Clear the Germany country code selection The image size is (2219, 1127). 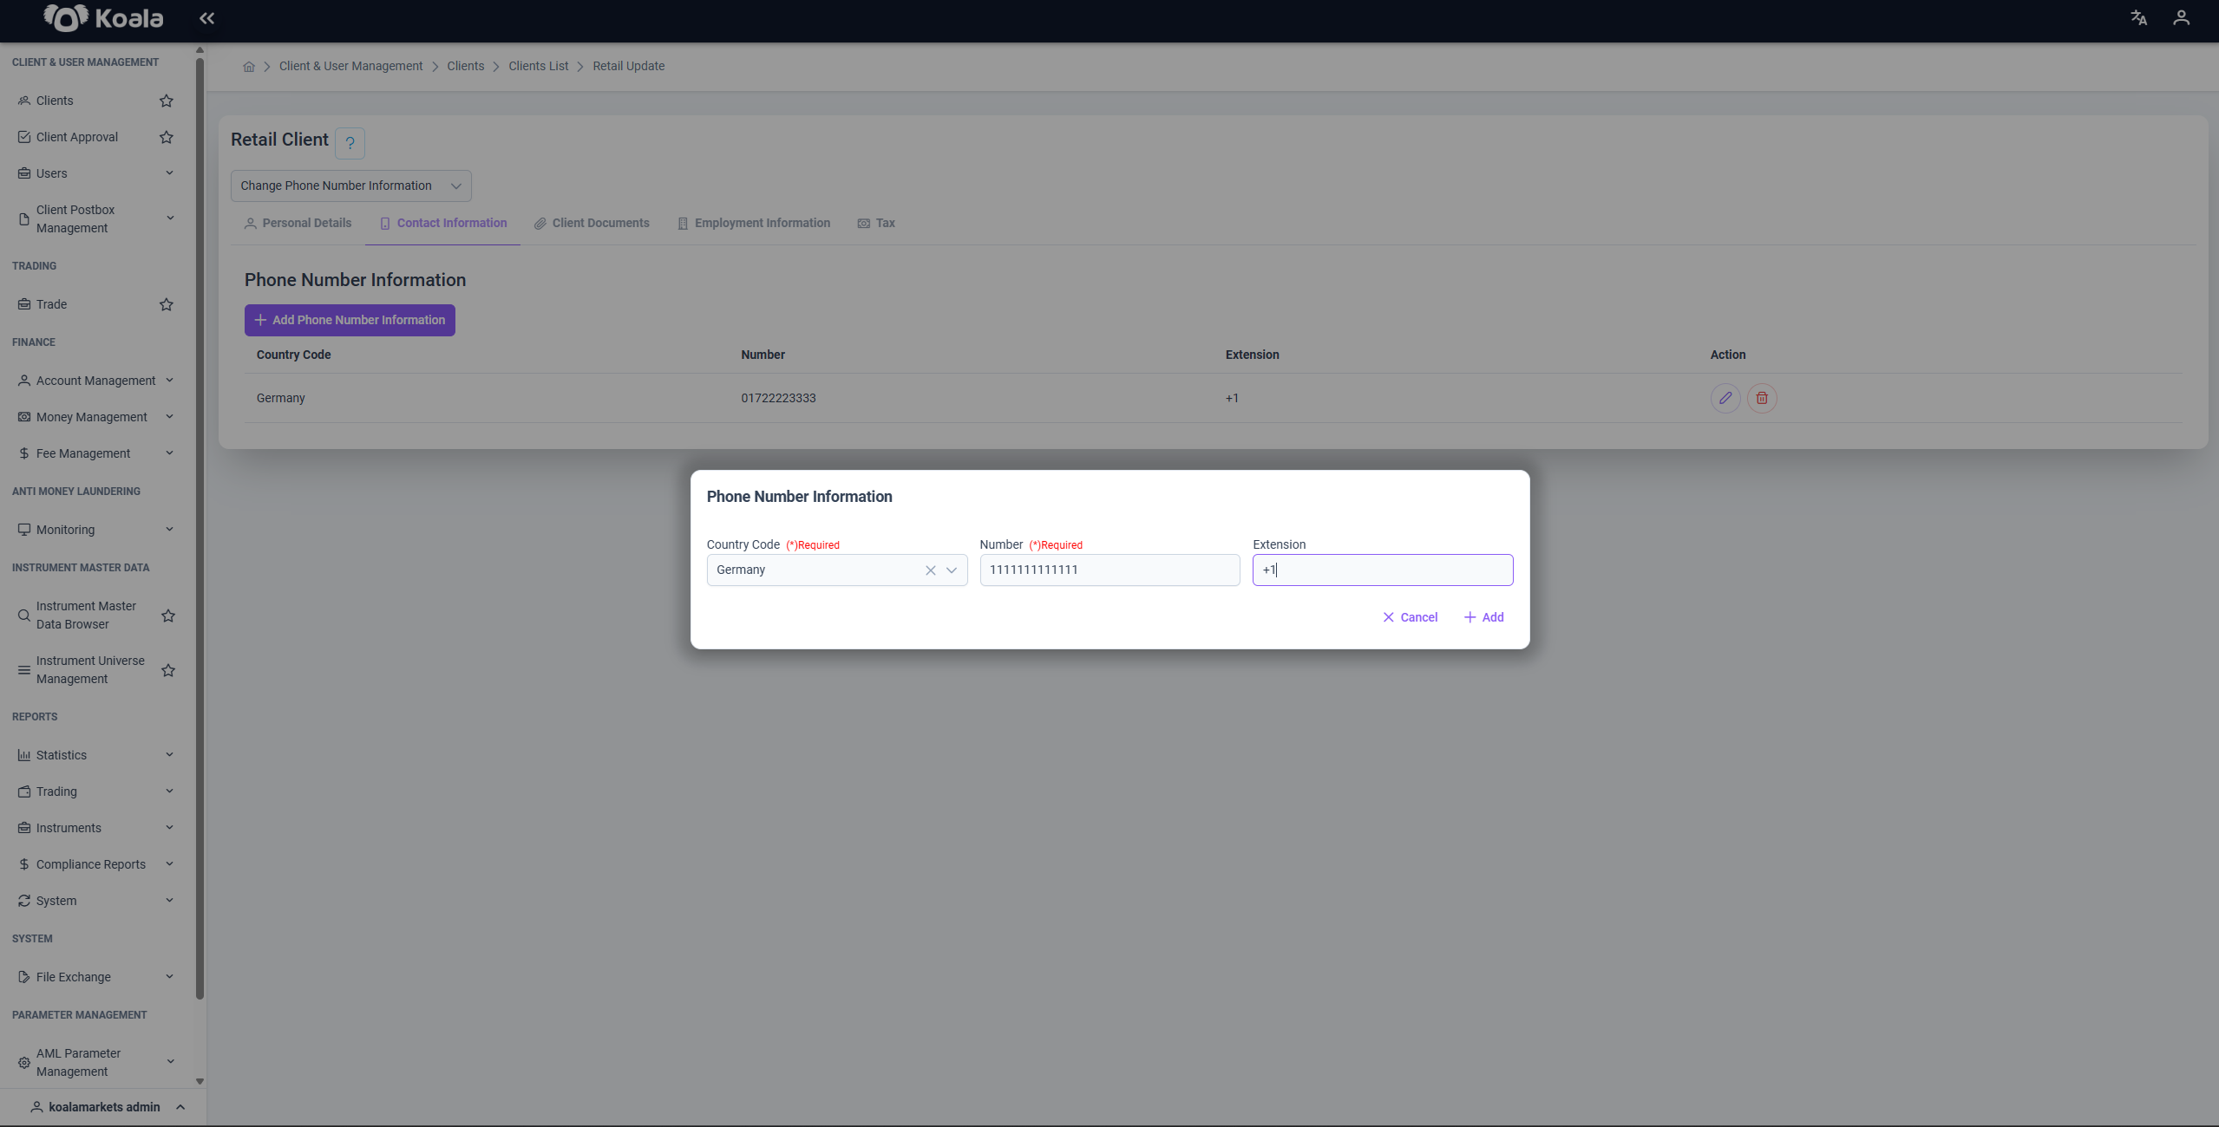click(930, 570)
